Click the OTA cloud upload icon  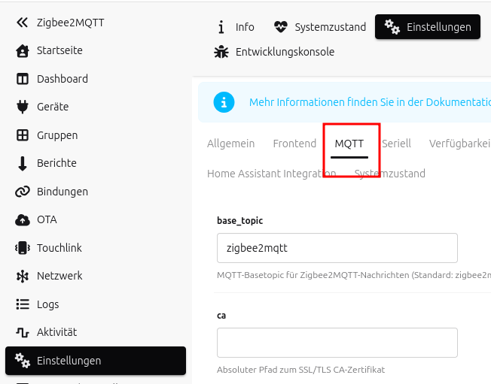[23, 220]
